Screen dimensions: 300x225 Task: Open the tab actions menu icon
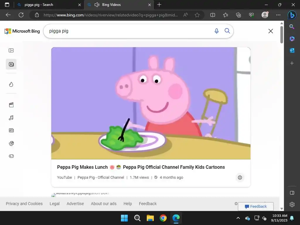click(x=7, y=5)
